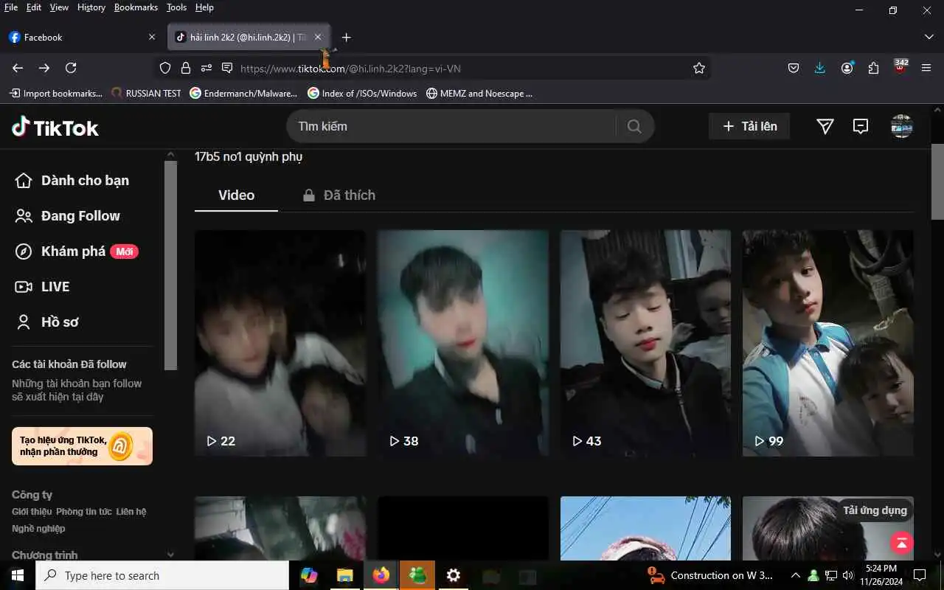Expand the sidebar scroll-down chevron

170,555
